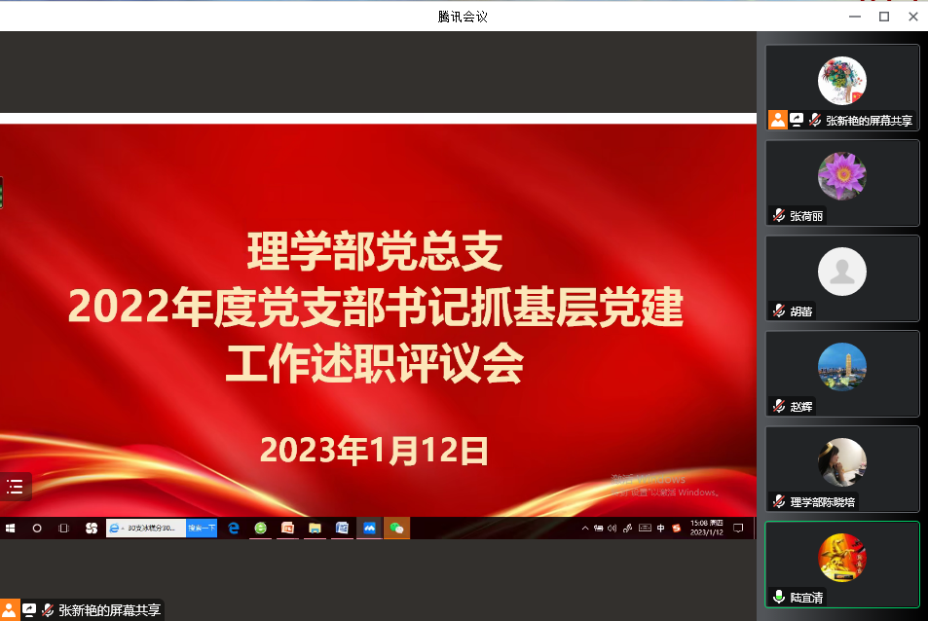Click the 搜索一下 button in taskbar
Image resolution: width=928 pixels, height=621 pixels.
pyautogui.click(x=202, y=528)
